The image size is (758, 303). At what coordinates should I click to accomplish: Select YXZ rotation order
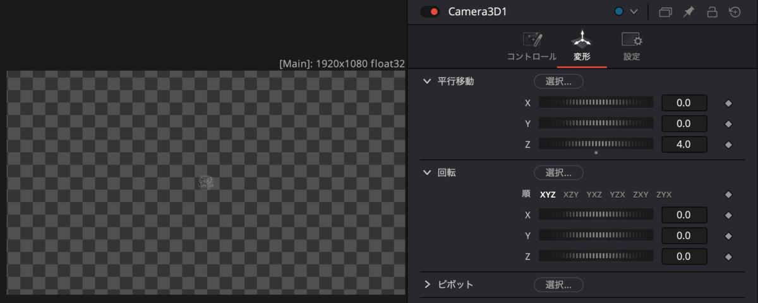pyautogui.click(x=594, y=194)
